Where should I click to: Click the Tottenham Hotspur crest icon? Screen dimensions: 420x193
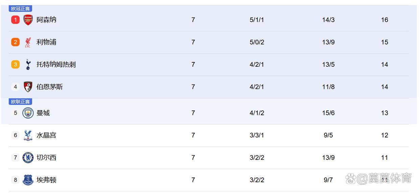point(28,64)
